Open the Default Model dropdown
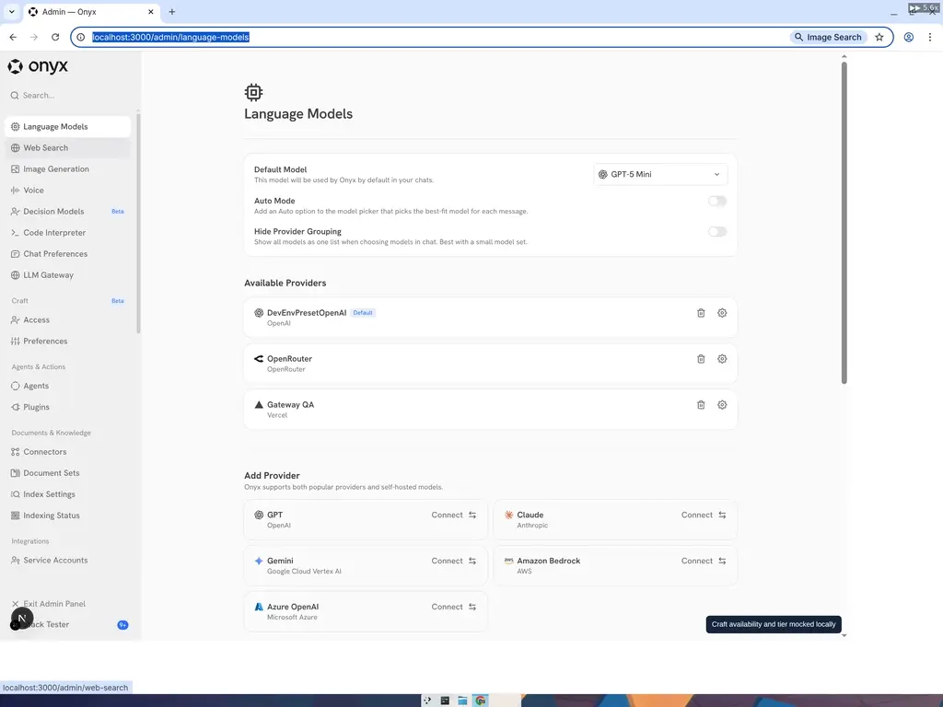This screenshot has height=707, width=943. click(x=660, y=174)
